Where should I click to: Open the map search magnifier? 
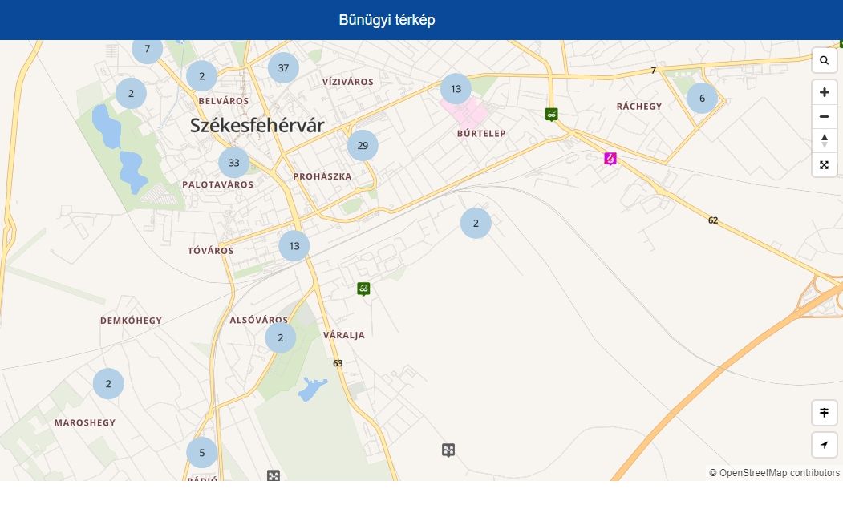(x=824, y=60)
